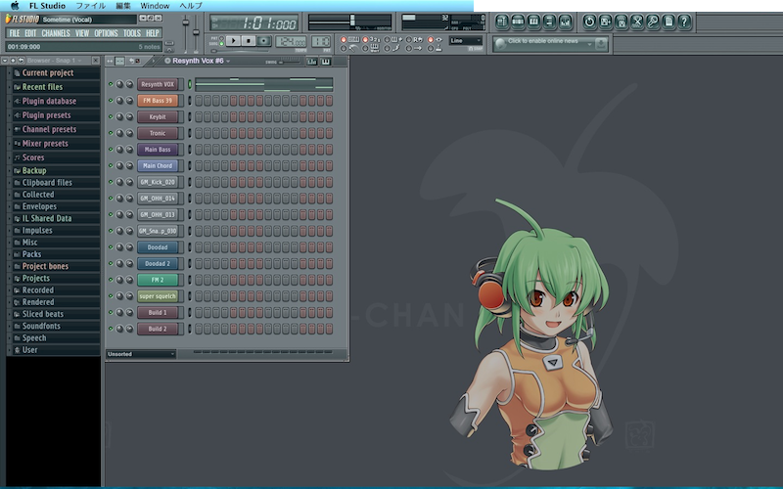
Task: Open the Line snap dropdown
Action: coord(466,40)
